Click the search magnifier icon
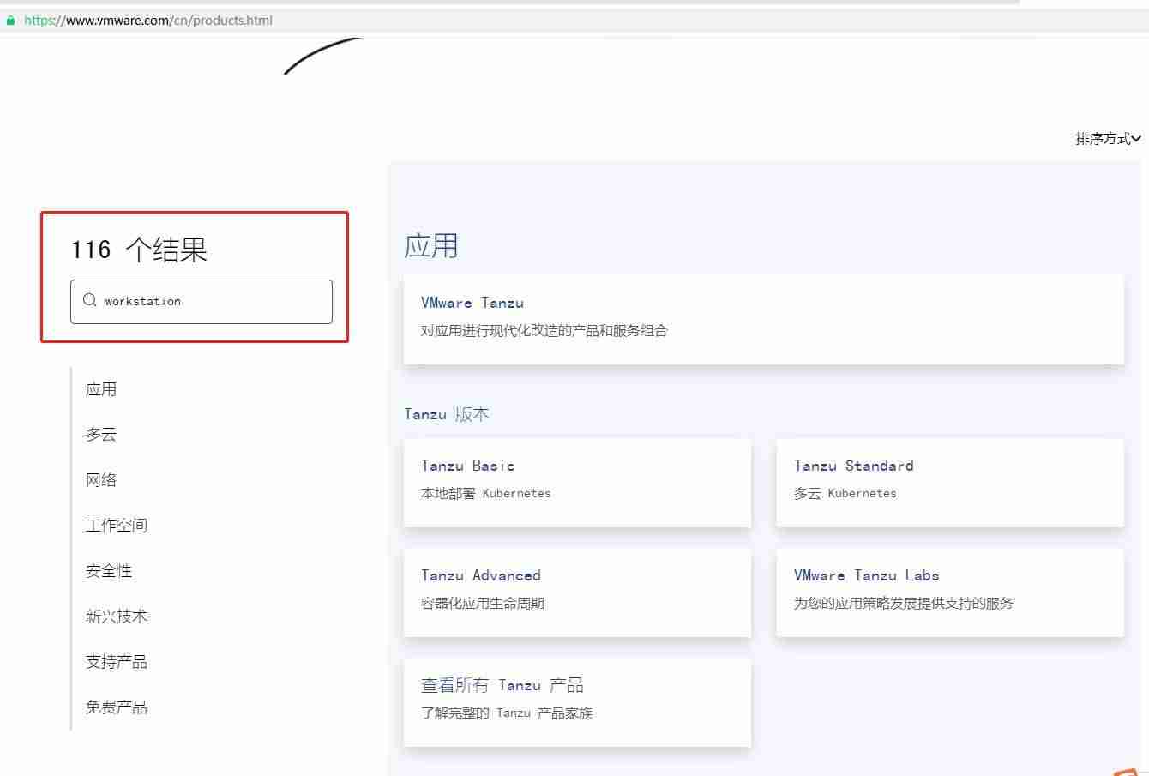The width and height of the screenshot is (1149, 776). tap(89, 300)
